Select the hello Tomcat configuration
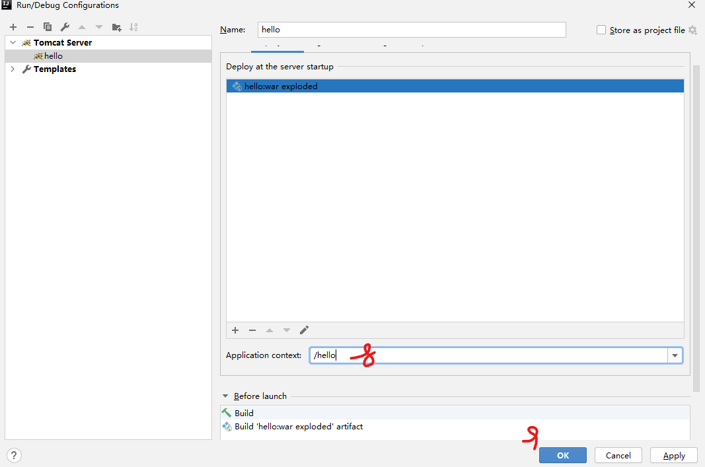Image resolution: width=705 pixels, height=467 pixels. click(108, 55)
